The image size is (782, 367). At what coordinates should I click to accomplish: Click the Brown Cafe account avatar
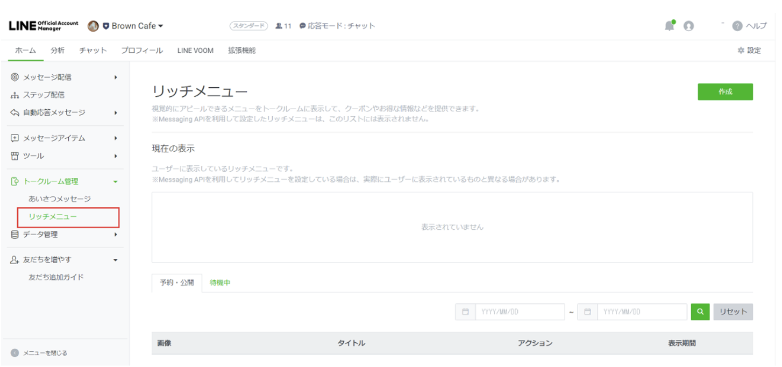93,26
